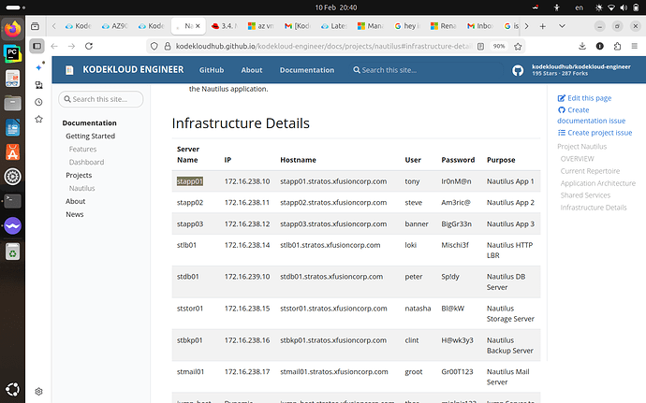Bookmark this page with star icon
Screen dimensions: 646x403
pos(518,46)
